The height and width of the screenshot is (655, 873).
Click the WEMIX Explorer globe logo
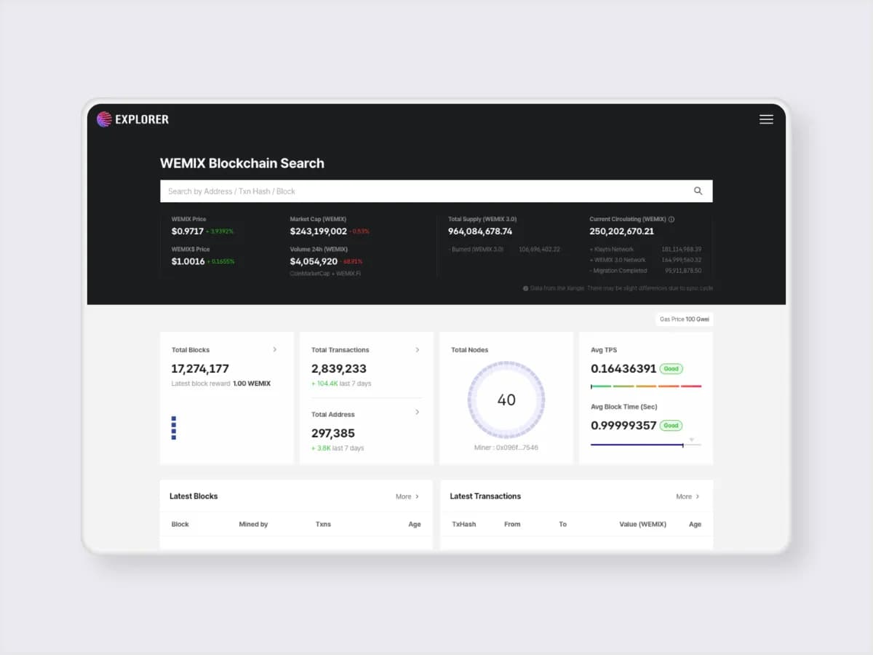tap(104, 119)
